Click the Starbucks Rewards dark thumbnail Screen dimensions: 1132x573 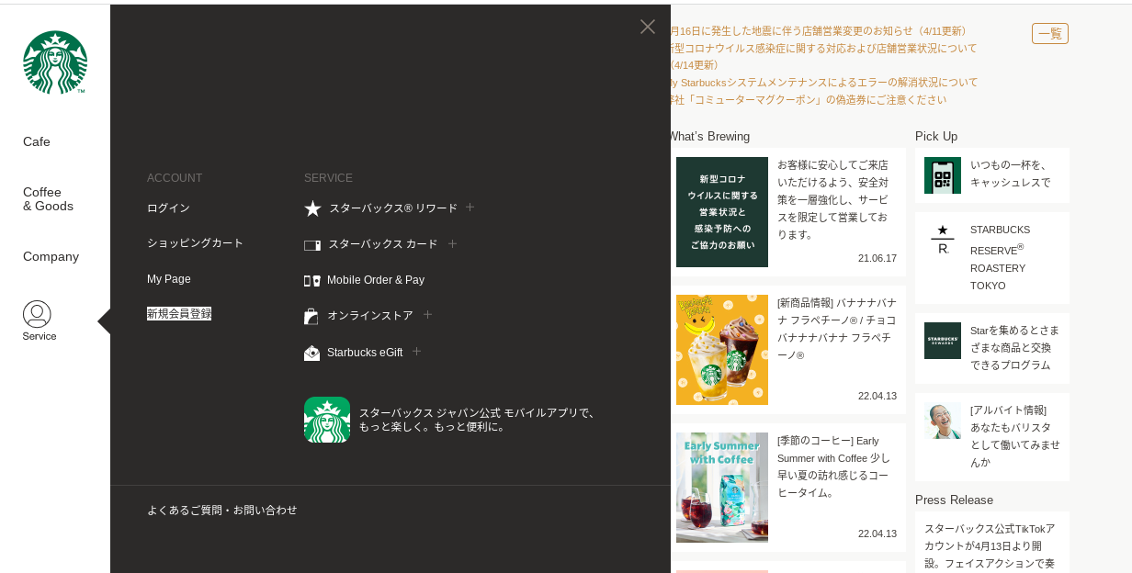[x=943, y=341]
